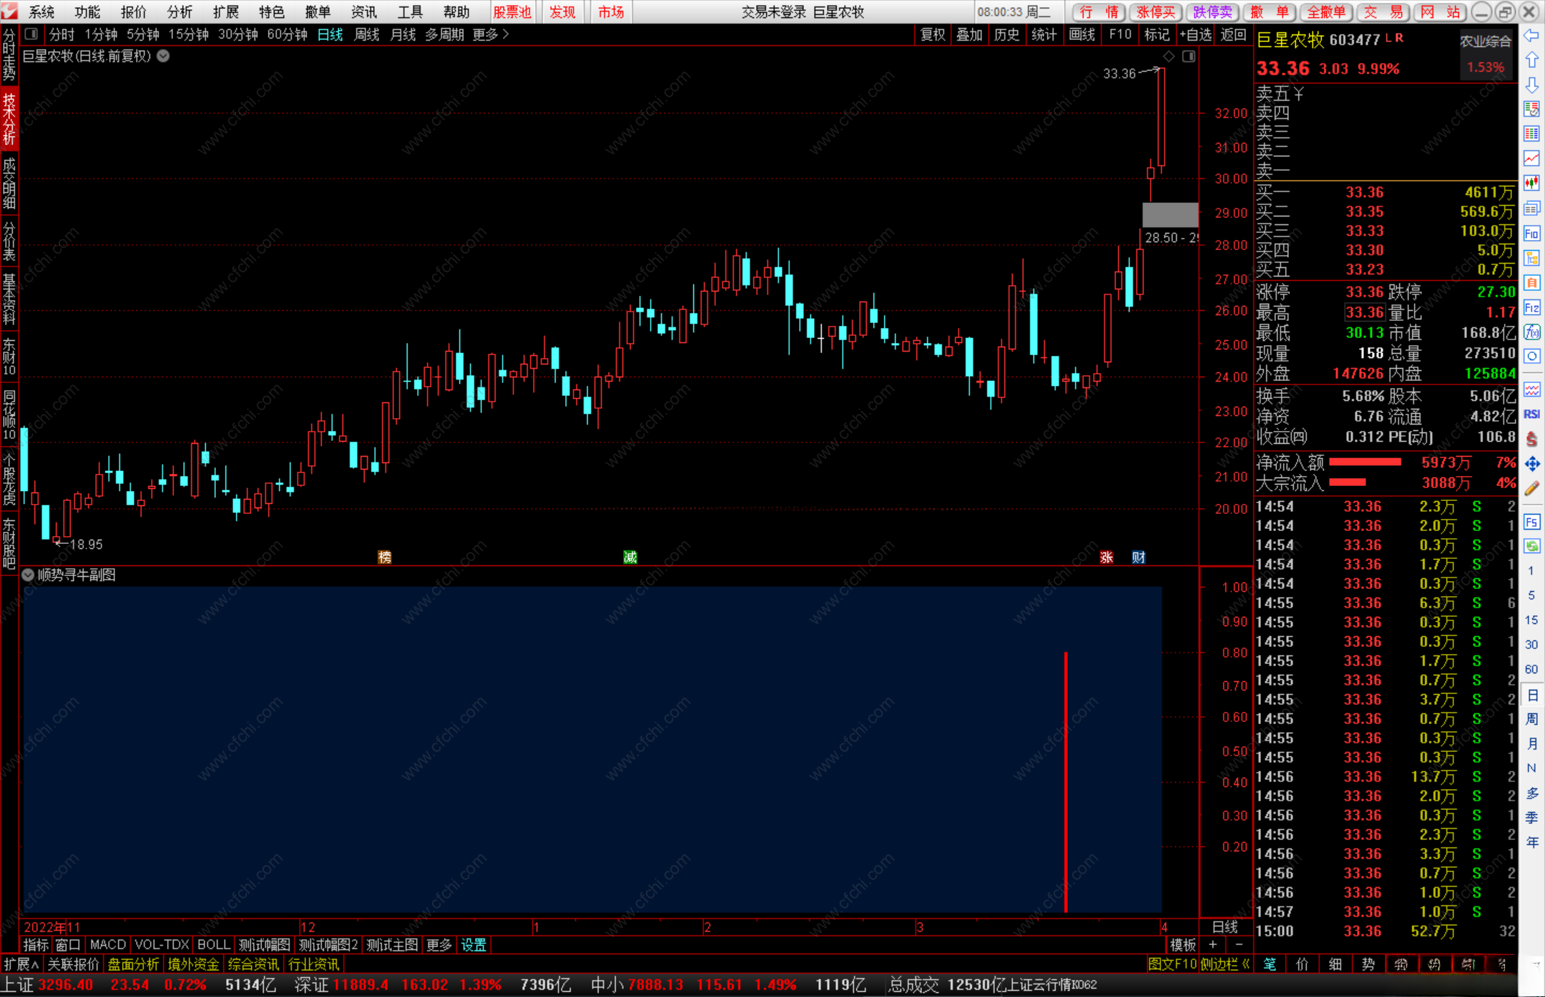Viewport: 1545px width, 997px height.
Task: Expand the 顺势寻牛副图 indicator dropdown
Action: [28, 575]
